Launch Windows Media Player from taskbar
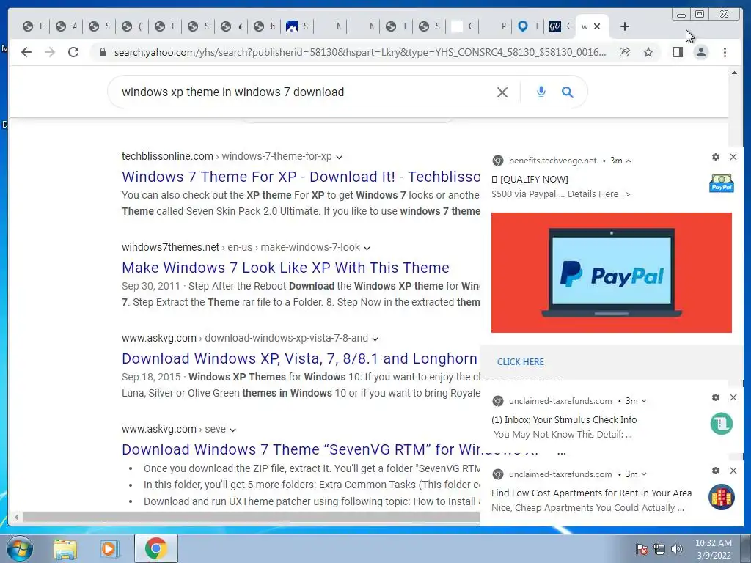751x563 pixels. click(x=110, y=548)
